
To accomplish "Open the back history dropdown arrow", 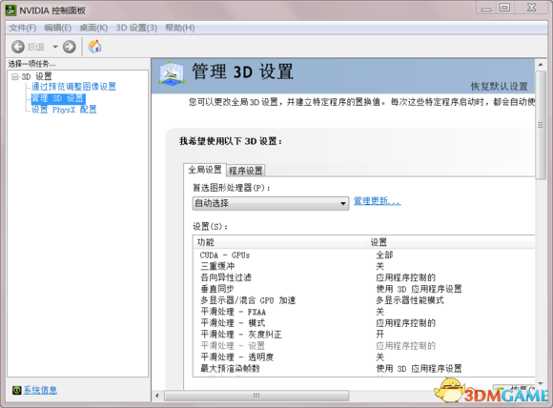I will point(55,47).
